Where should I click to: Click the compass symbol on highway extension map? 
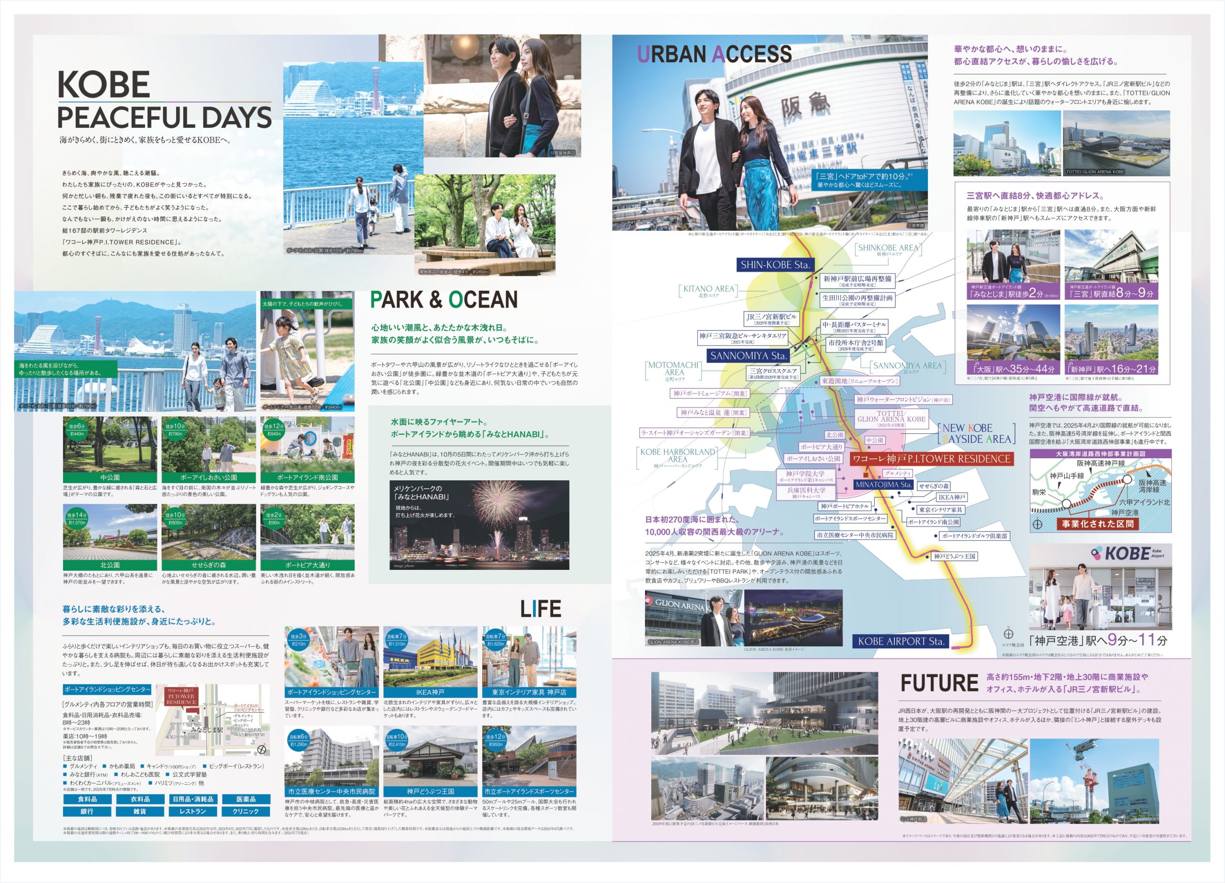pos(1037,524)
